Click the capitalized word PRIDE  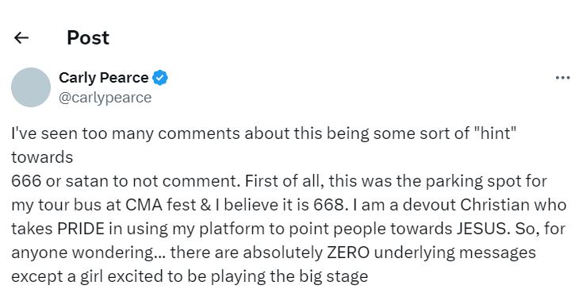click(x=81, y=229)
